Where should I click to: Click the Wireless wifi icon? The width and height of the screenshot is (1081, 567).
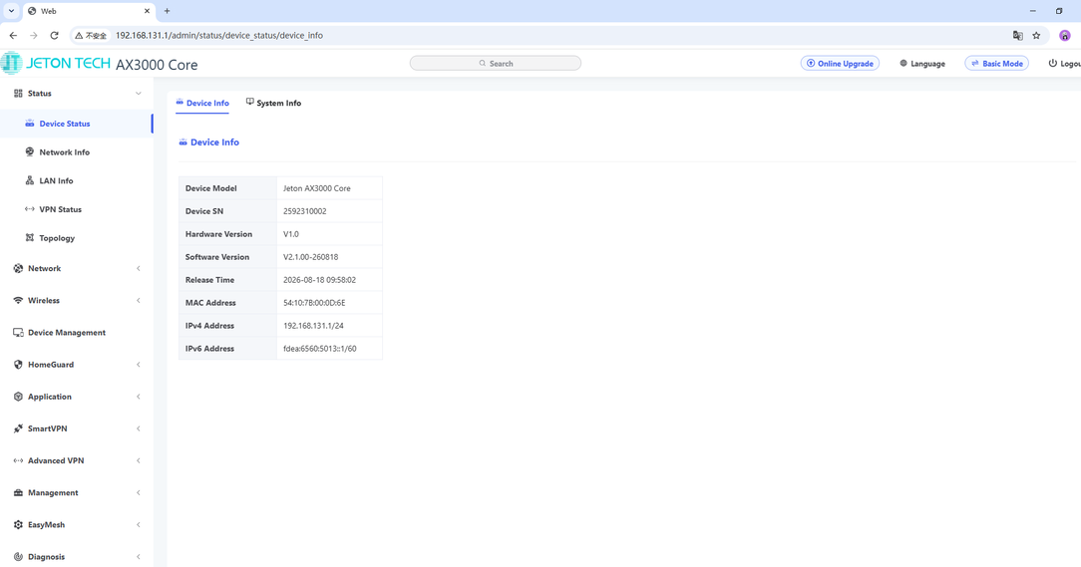tap(18, 300)
